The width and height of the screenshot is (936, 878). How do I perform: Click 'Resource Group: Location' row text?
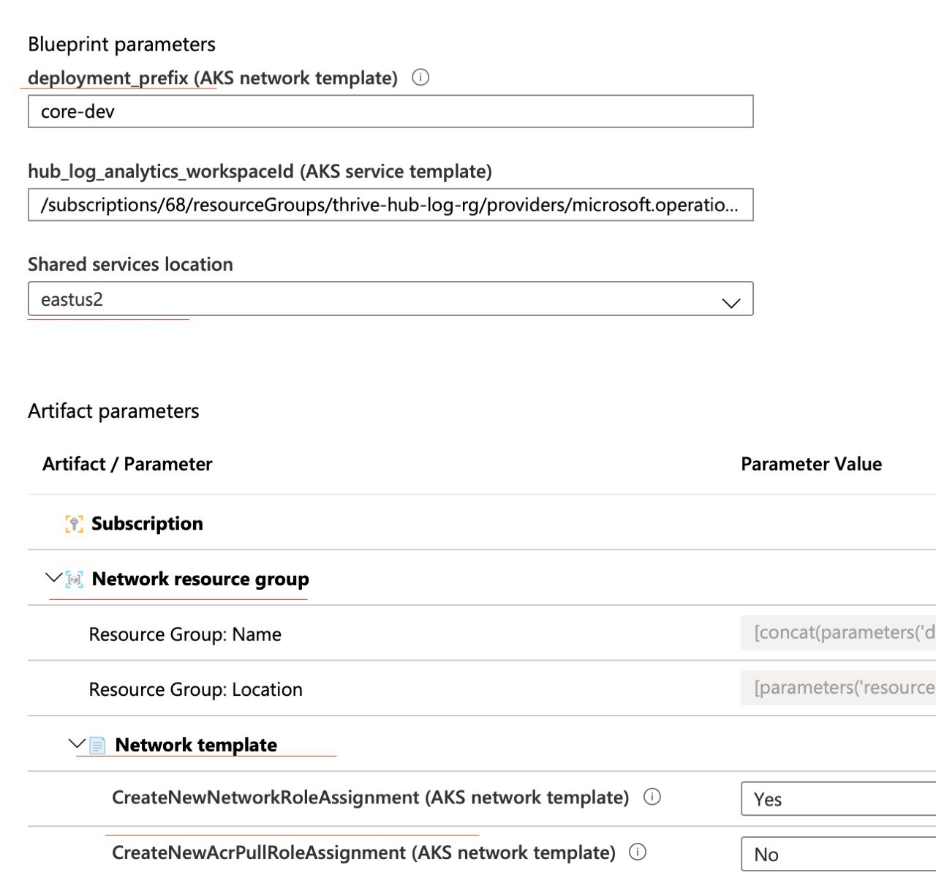(195, 689)
